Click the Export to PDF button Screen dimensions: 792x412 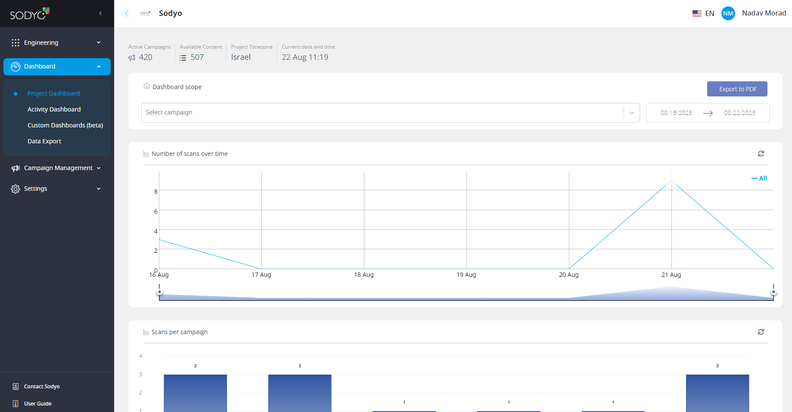(737, 89)
